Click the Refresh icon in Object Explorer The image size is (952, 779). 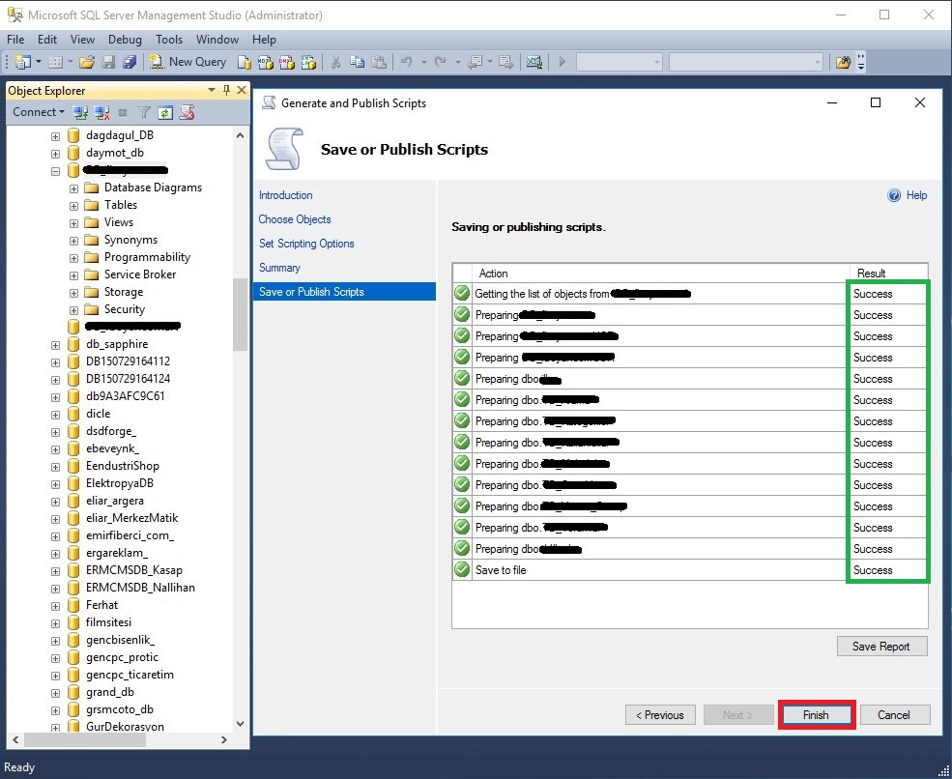pyautogui.click(x=165, y=112)
